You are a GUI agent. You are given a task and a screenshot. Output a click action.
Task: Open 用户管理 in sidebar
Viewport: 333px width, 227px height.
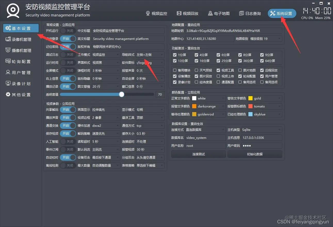[x=21, y=72]
